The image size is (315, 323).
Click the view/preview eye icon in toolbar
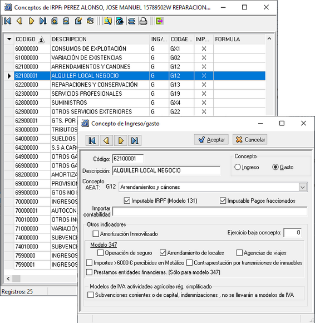120,21
